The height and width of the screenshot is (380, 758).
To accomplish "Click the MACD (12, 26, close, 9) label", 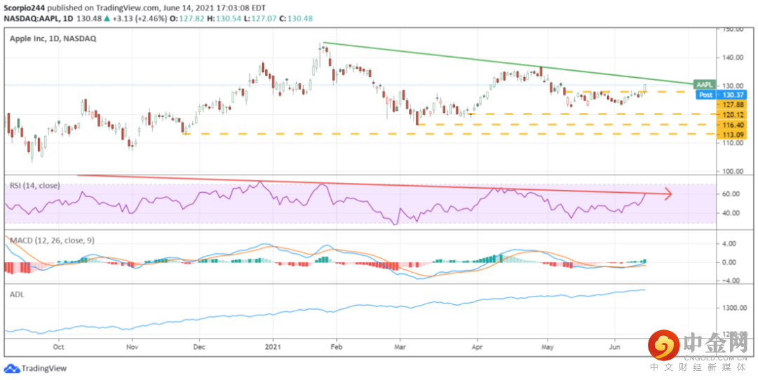I will (x=52, y=240).
